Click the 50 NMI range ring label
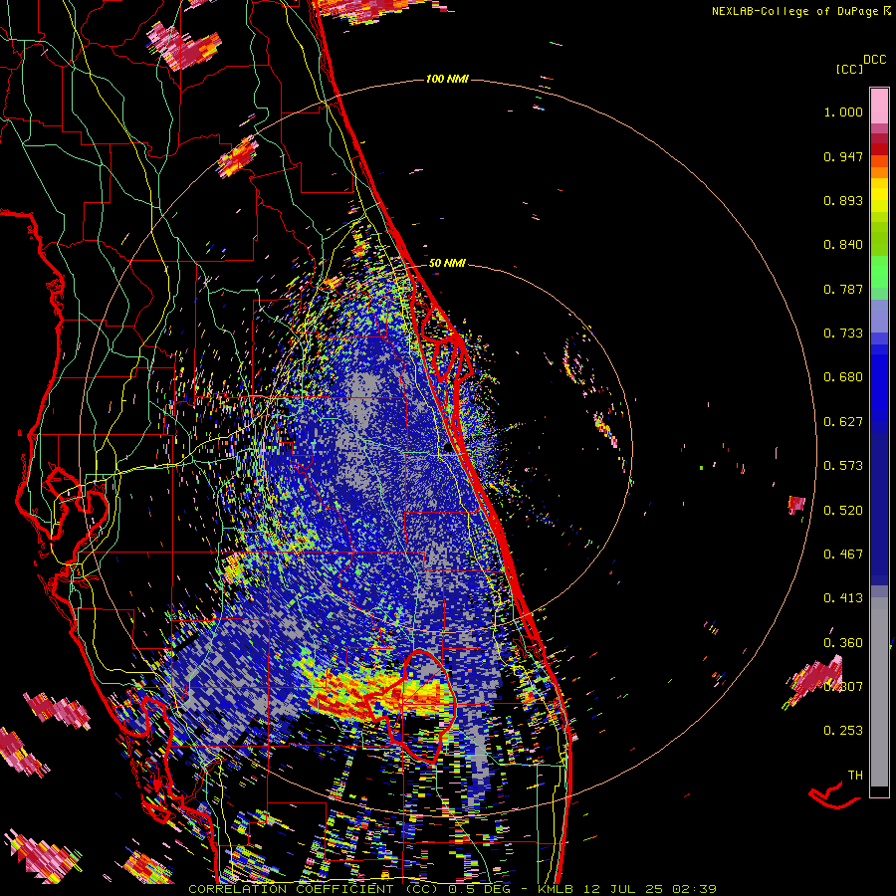Image resolution: width=896 pixels, height=896 pixels. pyautogui.click(x=447, y=263)
